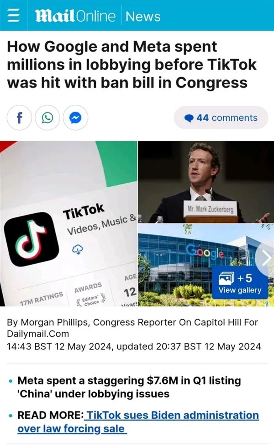Open the 44 comments section
The height and width of the screenshot is (445, 274).
click(x=221, y=118)
